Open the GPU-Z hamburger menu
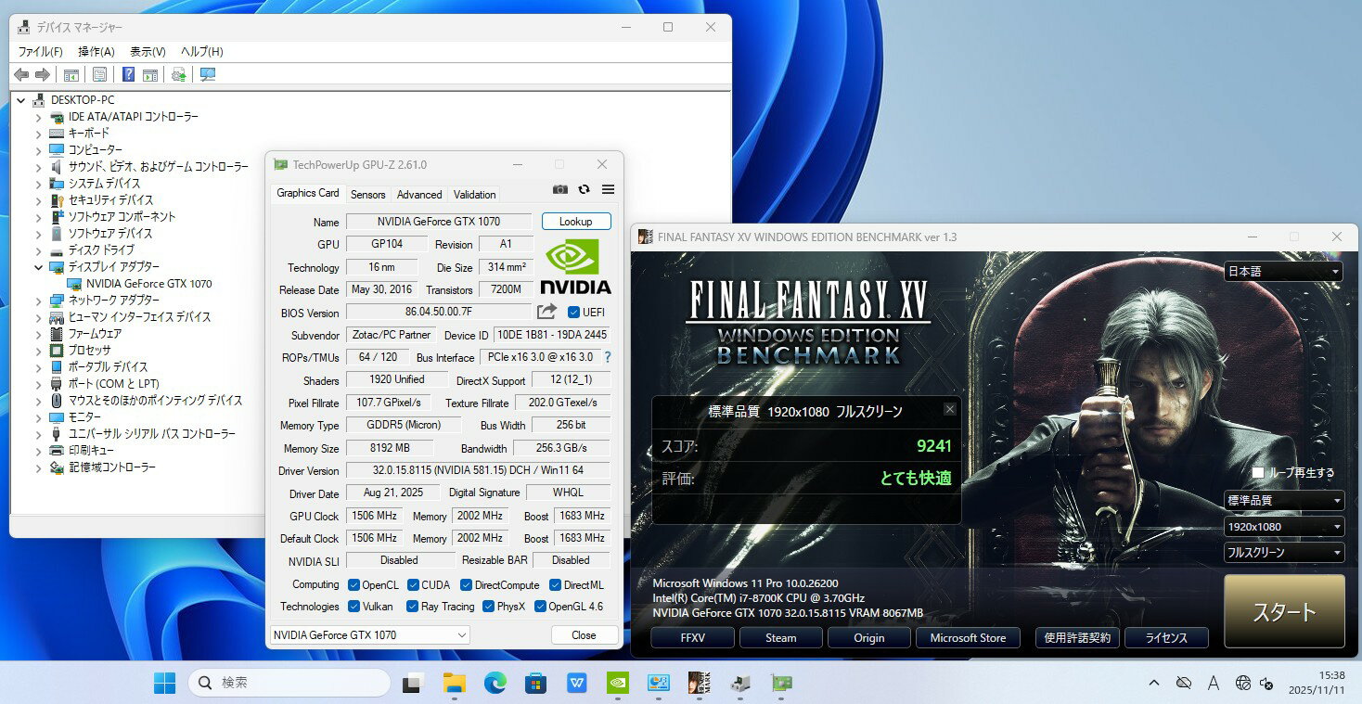Screen dimensions: 1362x704 (x=608, y=189)
